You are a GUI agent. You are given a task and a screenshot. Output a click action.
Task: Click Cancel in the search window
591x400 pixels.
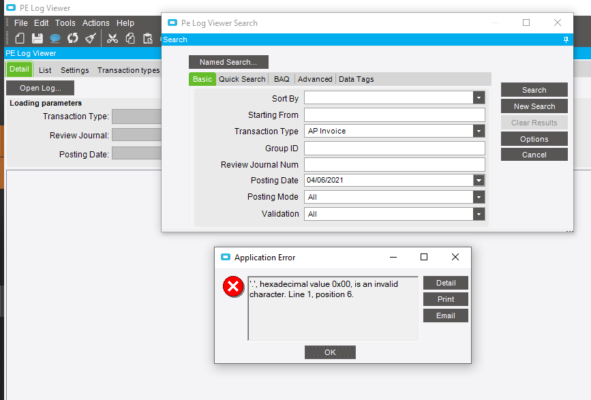click(x=534, y=155)
